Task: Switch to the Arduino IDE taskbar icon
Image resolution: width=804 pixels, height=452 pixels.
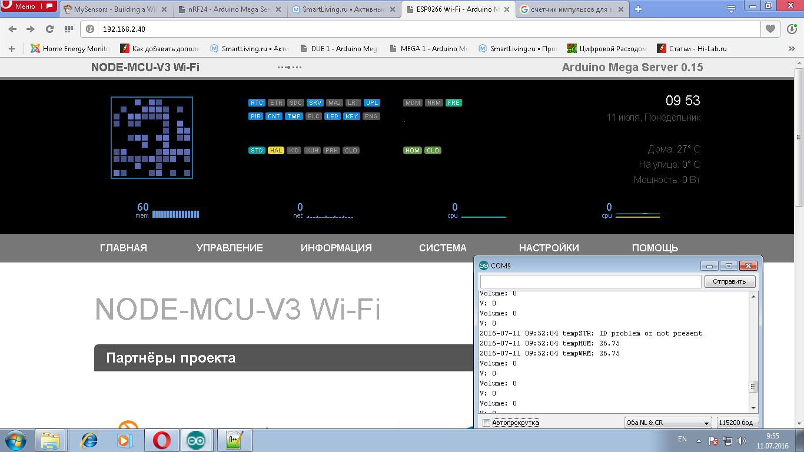Action: pos(196,440)
